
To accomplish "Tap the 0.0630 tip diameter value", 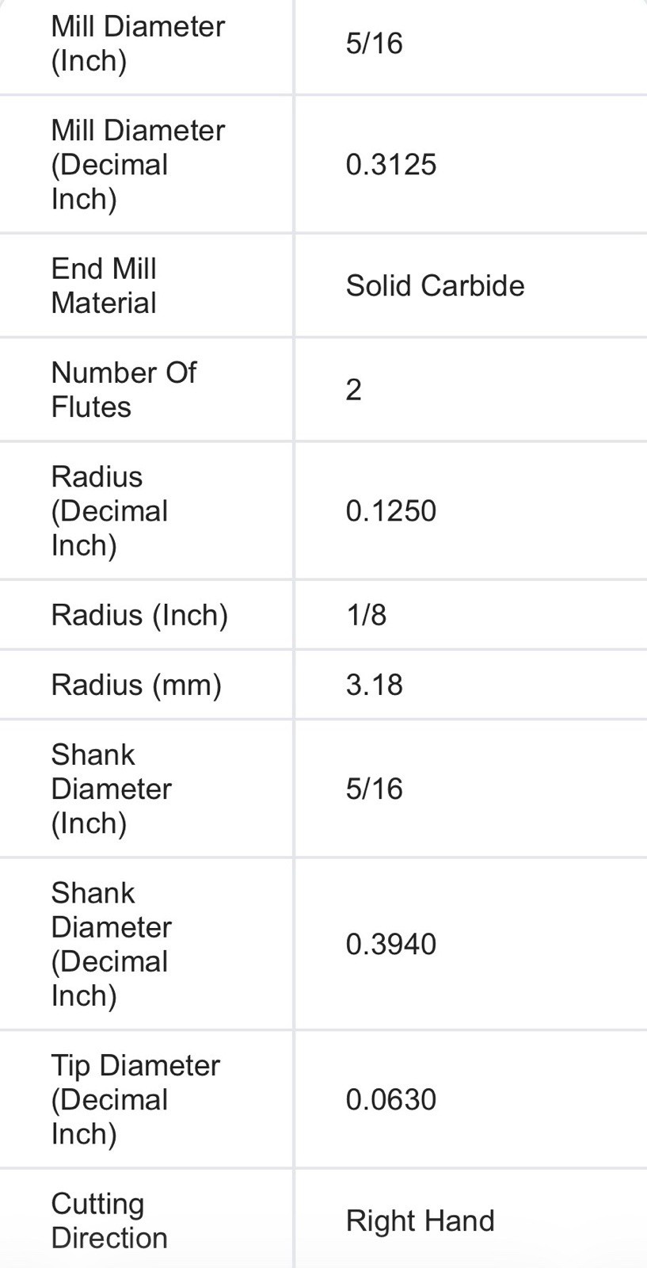I will [391, 1100].
